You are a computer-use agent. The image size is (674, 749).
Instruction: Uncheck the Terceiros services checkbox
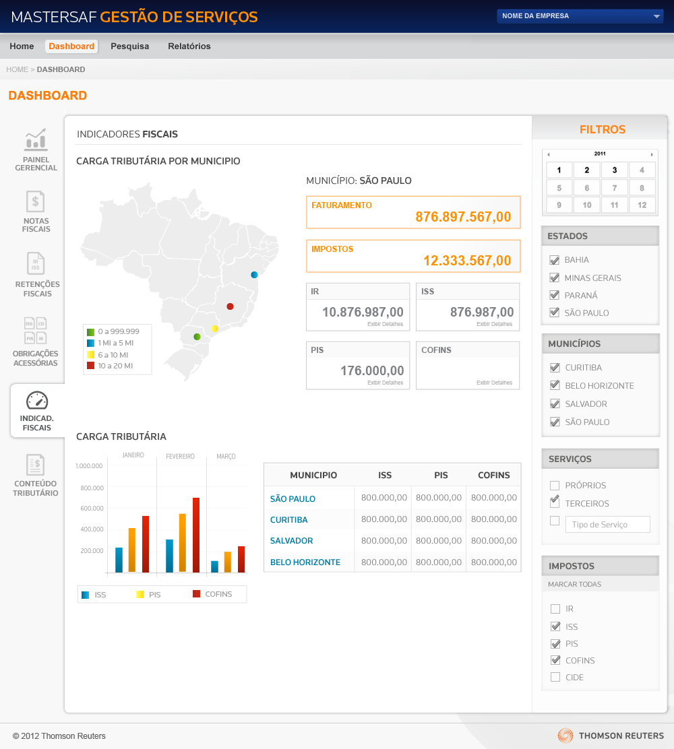[x=555, y=502]
